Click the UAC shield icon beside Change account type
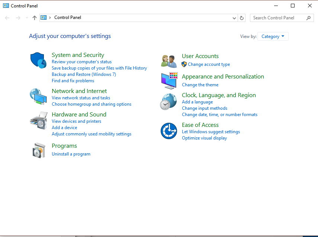The image size is (318, 237). point(184,64)
